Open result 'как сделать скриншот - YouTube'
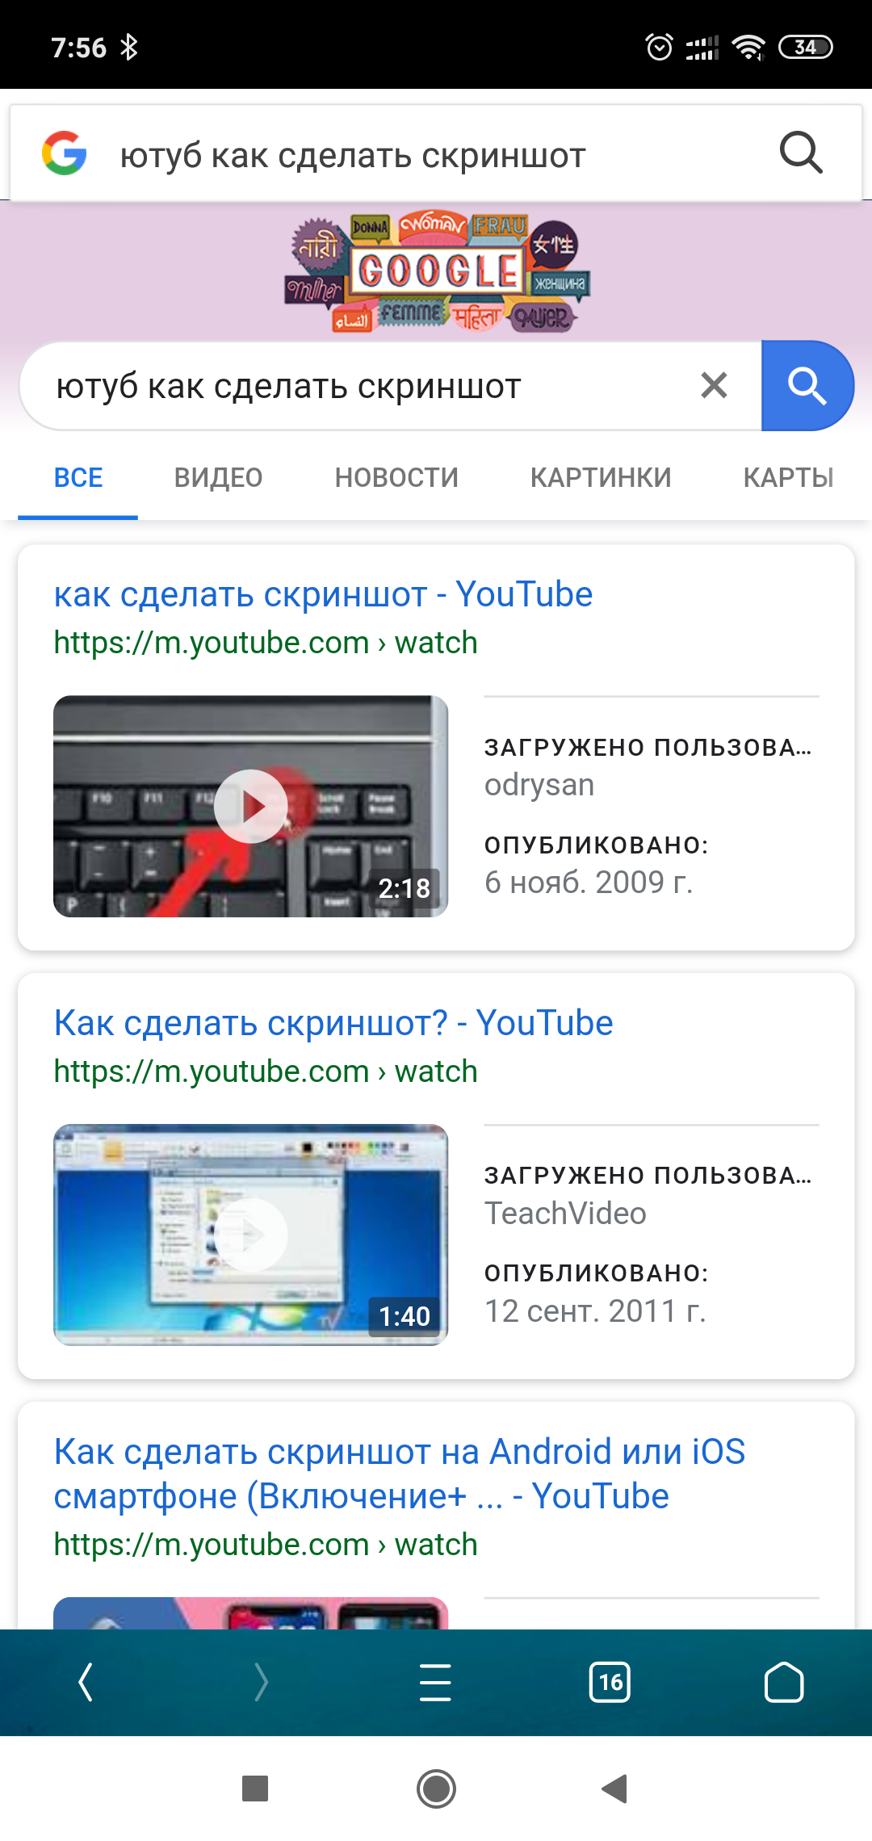The image size is (872, 1841). pos(323,594)
